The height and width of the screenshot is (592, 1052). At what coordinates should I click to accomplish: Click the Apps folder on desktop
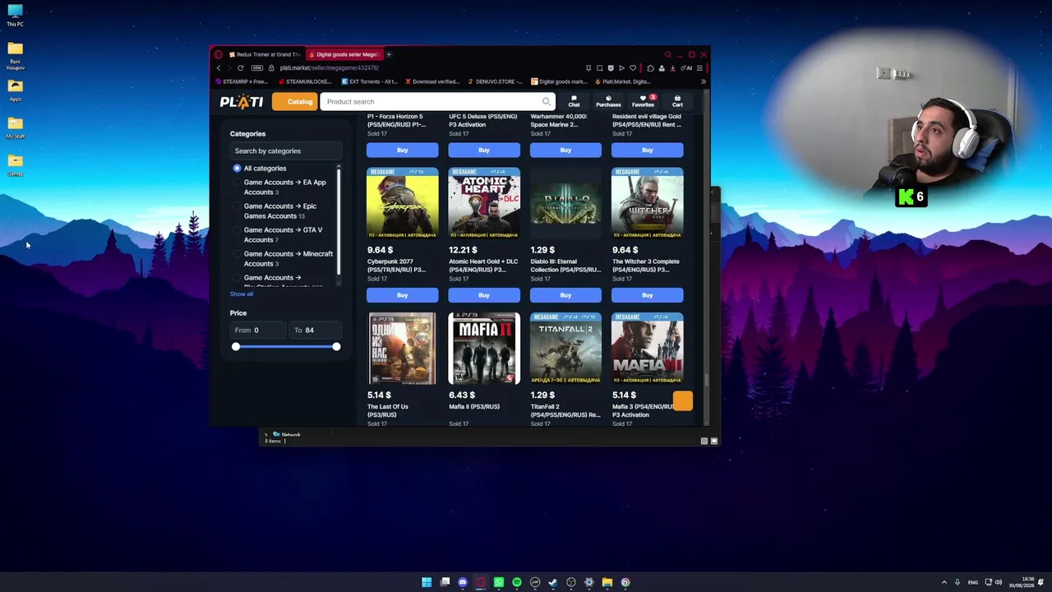(x=15, y=90)
